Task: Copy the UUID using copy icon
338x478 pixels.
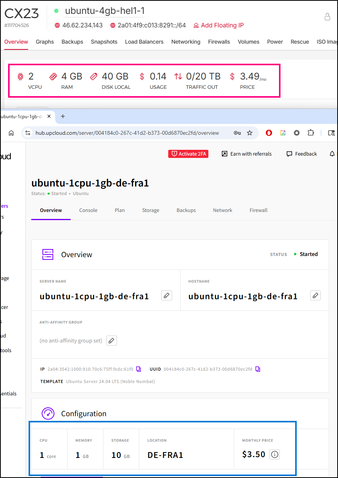Action: (x=258, y=369)
